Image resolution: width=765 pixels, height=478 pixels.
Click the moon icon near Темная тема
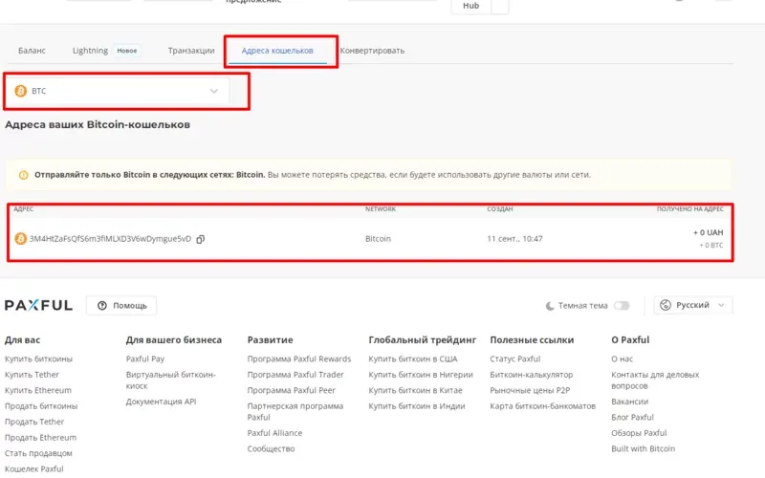point(550,306)
